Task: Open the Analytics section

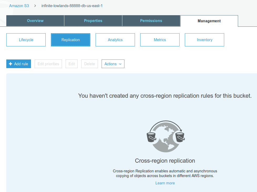Action: click(x=115, y=40)
